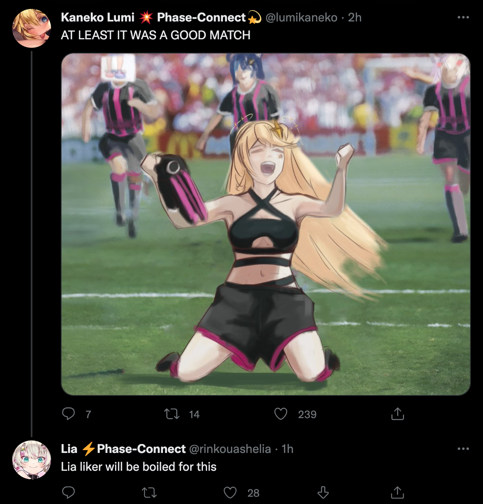Open the soccer fan art image
The width and height of the screenshot is (483, 504).
coord(266,224)
